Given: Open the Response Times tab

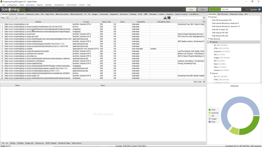Looking at the screenshot, I should (x=236, y=14).
